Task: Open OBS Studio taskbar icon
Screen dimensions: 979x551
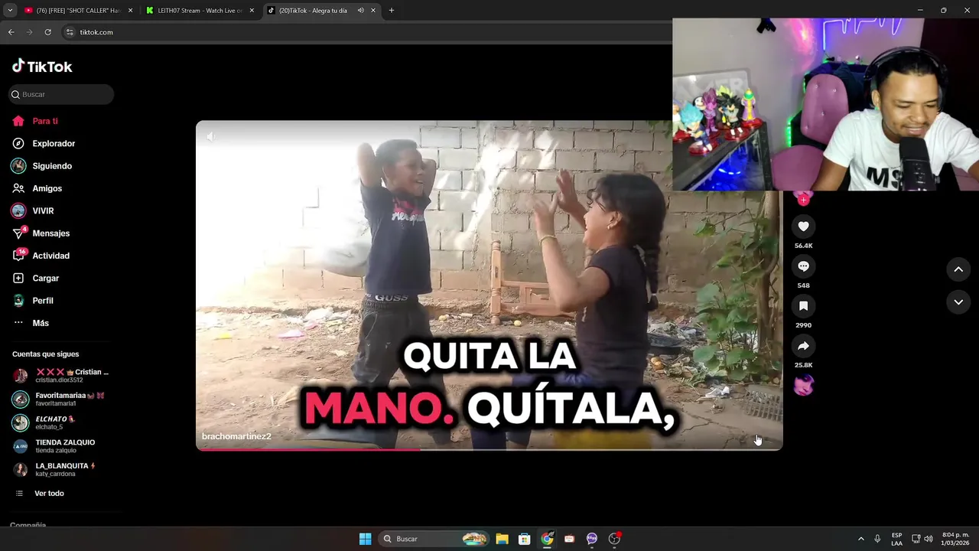Action: 614,539
